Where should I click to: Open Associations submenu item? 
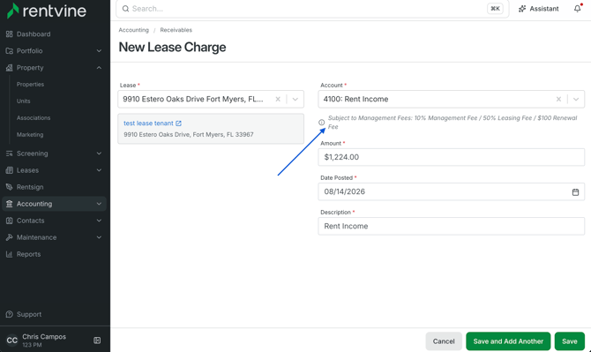coord(34,118)
